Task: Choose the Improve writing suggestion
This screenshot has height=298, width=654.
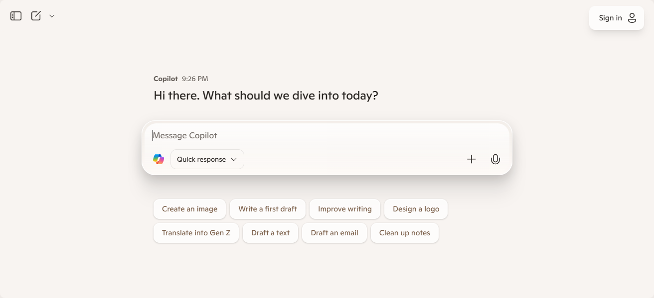Action: click(x=345, y=209)
